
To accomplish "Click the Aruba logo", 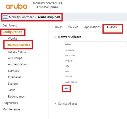I will pos(17,6).
